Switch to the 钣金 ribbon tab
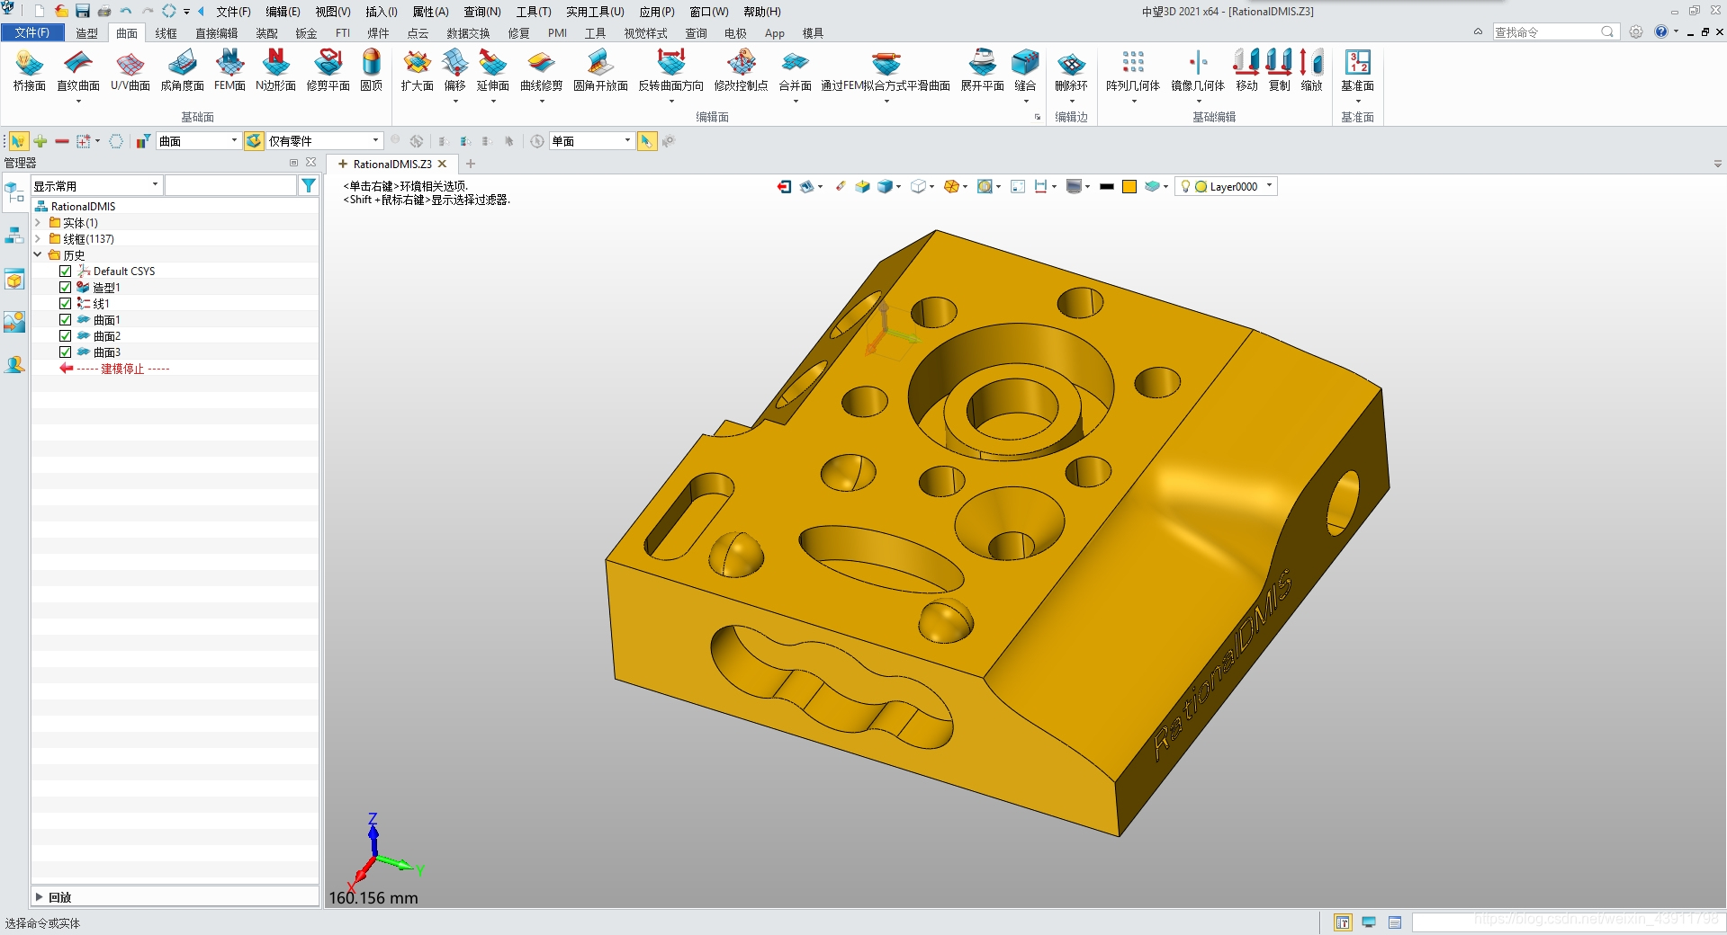This screenshot has width=1727, height=935. 306,33
